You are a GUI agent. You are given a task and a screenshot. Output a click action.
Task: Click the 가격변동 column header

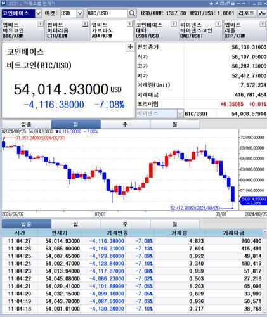pos(117,233)
